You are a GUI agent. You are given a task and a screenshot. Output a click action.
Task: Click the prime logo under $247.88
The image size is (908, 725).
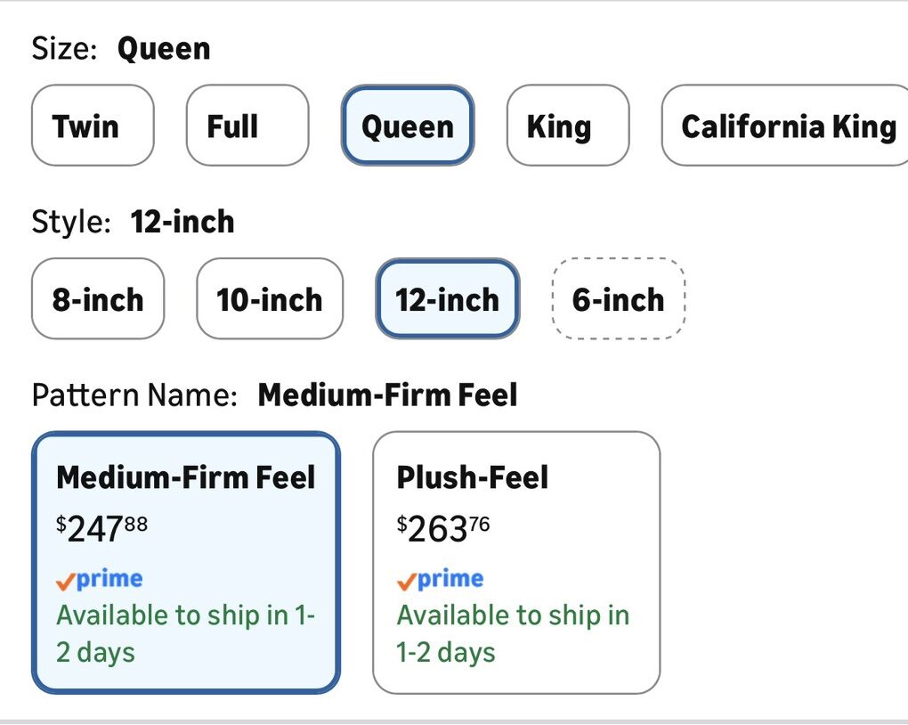100,580
